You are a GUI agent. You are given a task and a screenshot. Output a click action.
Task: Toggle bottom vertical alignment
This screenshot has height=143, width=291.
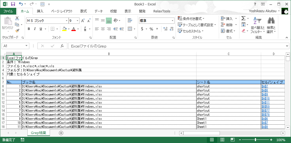109,21
